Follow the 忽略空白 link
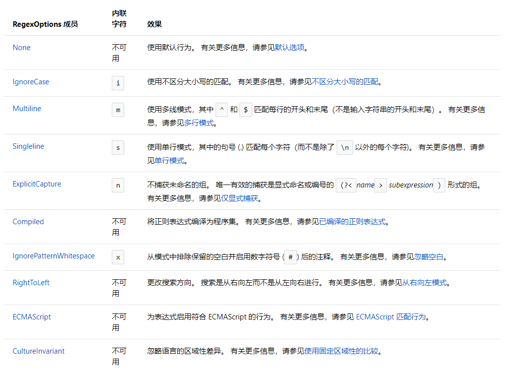 (x=429, y=257)
